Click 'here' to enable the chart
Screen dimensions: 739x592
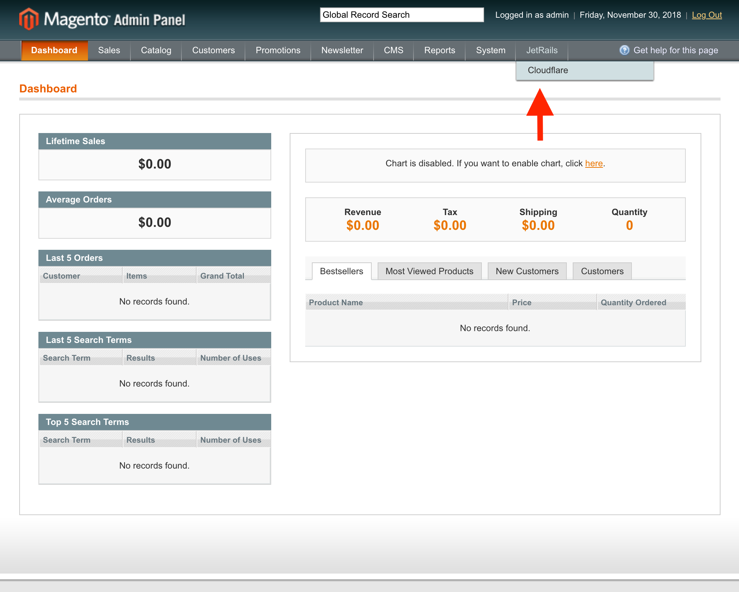[x=594, y=163]
